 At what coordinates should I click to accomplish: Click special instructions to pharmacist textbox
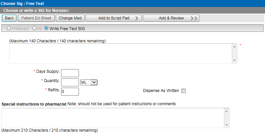pos(112,118)
